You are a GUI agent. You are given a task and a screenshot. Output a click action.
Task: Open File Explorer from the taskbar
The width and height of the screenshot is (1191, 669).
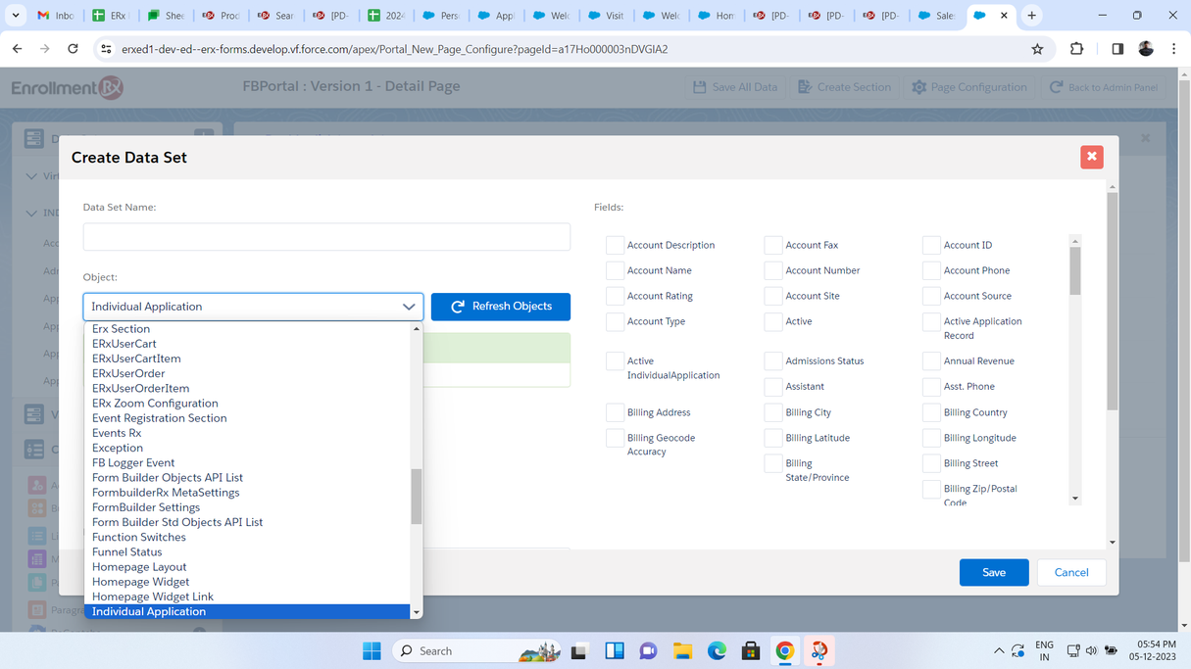(682, 651)
